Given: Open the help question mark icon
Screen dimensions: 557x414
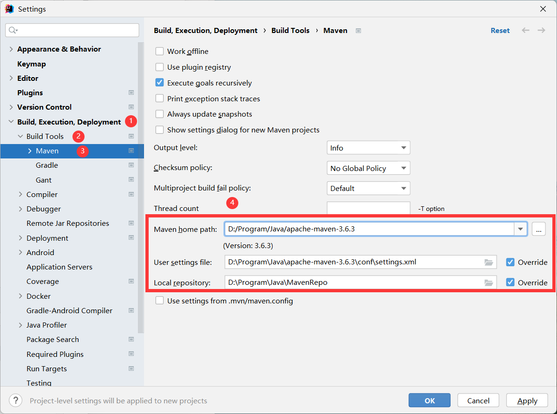Looking at the screenshot, I should (16, 401).
